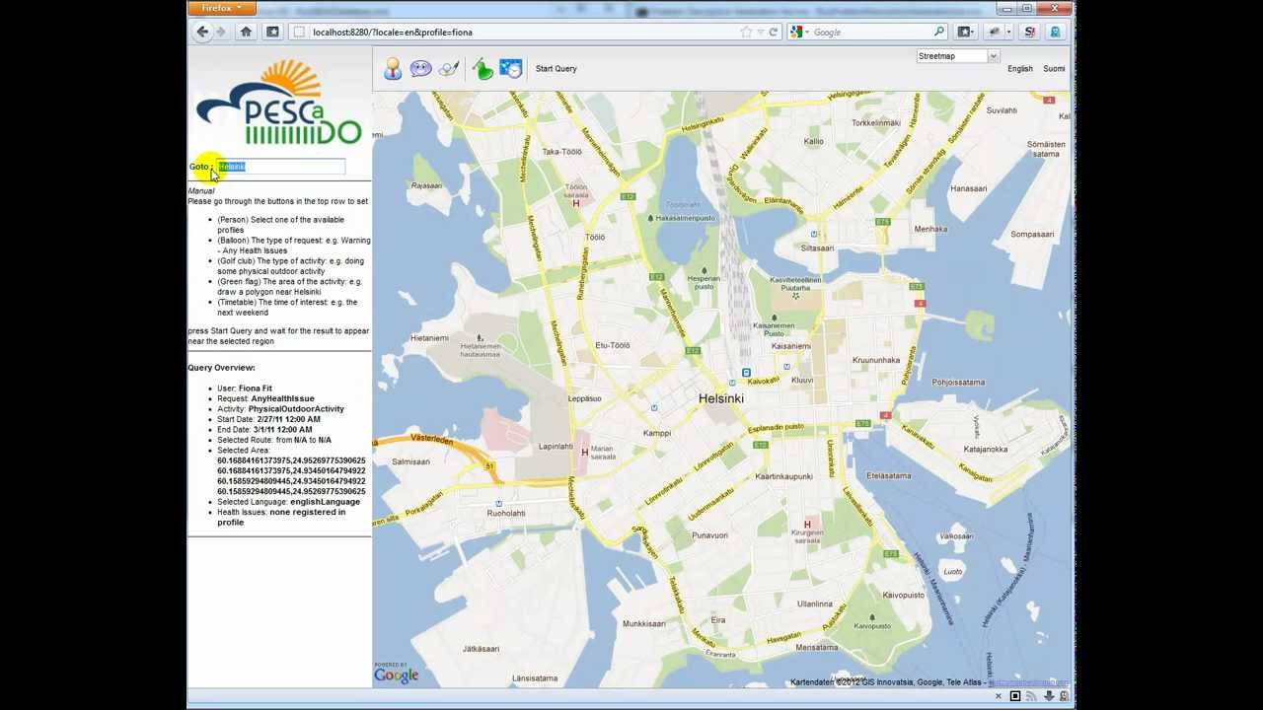Viewport: 1263px width, 710px height.
Task: Click the Kaartinkaupunki label on the map
Action: [x=783, y=476]
